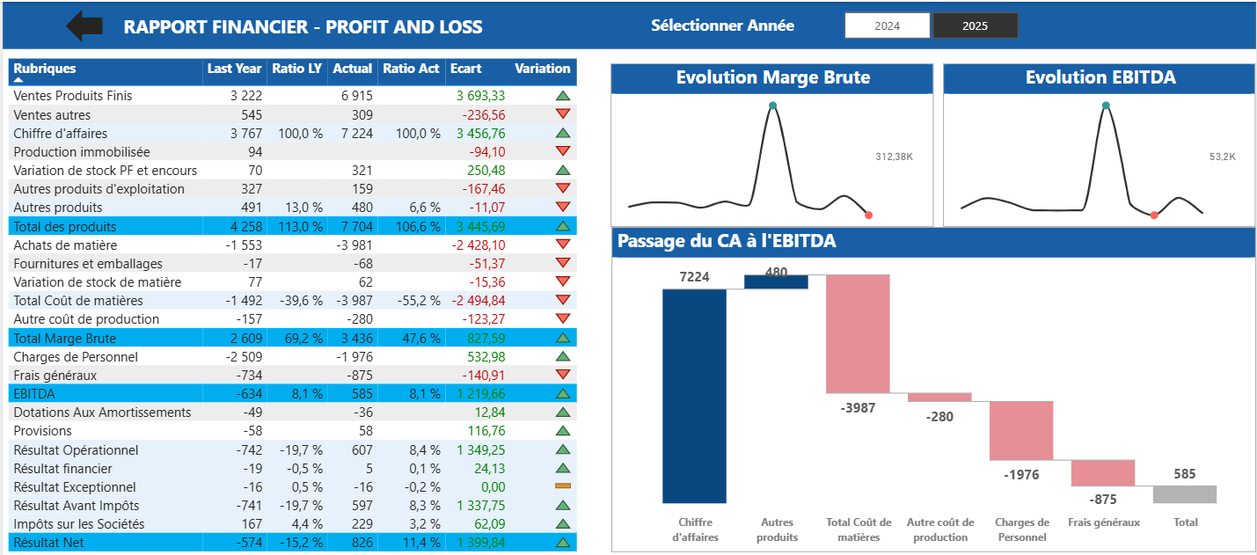Click green triangle in Résultat Net row

(563, 542)
